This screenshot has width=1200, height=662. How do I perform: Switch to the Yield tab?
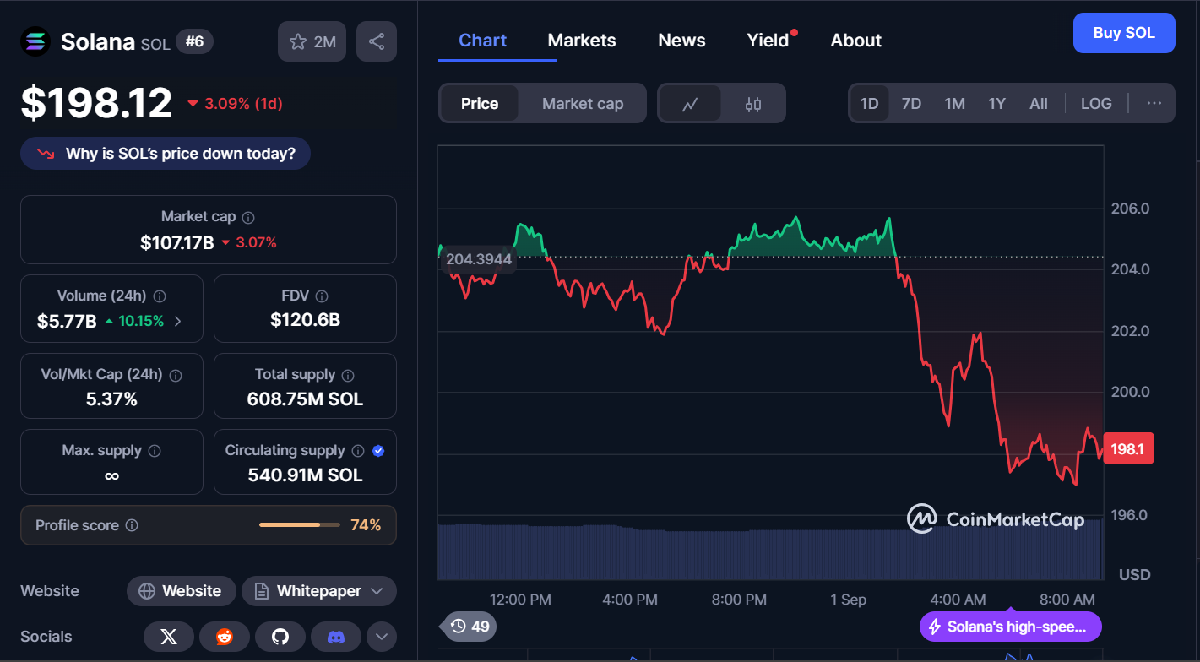[768, 41]
